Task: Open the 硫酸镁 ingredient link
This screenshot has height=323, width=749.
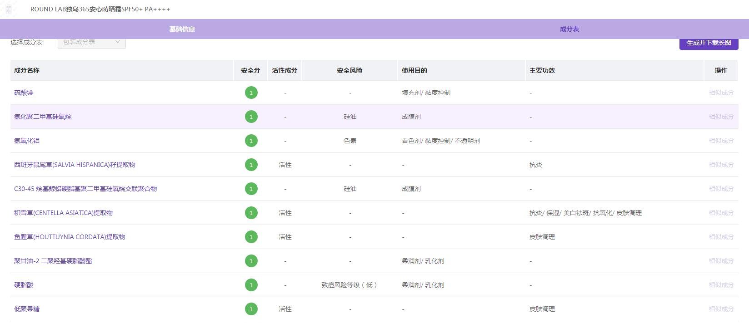Action: coord(24,93)
